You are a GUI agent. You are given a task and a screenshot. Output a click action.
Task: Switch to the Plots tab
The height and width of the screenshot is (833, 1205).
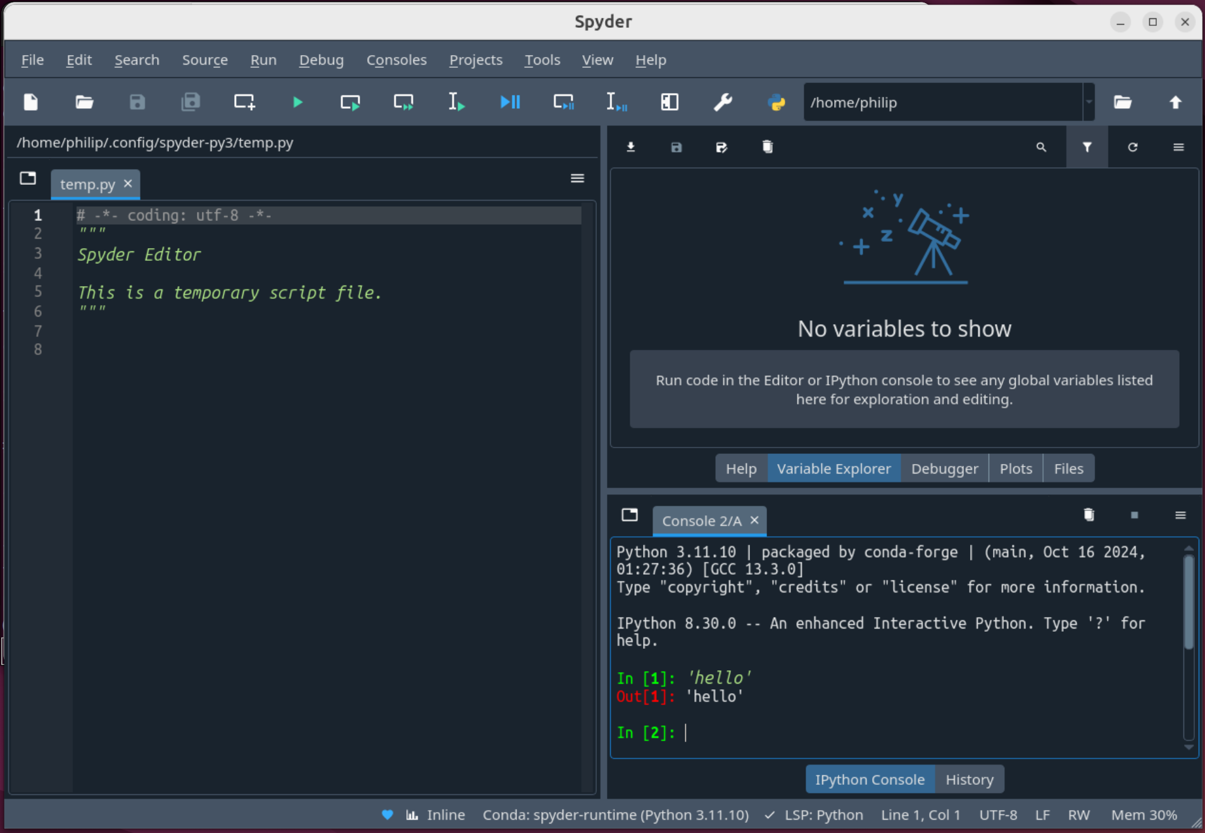1016,468
